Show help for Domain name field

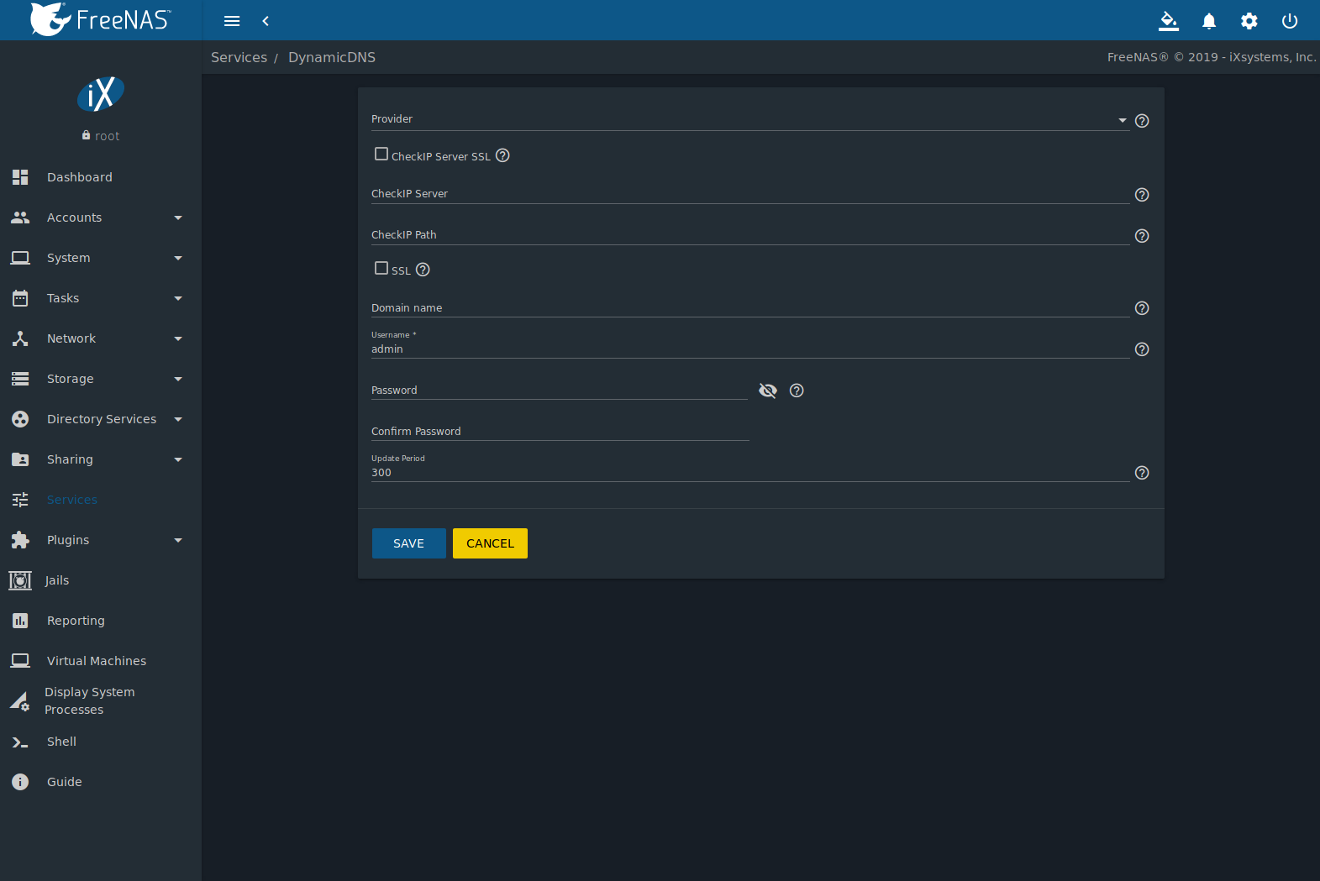pyautogui.click(x=1142, y=308)
